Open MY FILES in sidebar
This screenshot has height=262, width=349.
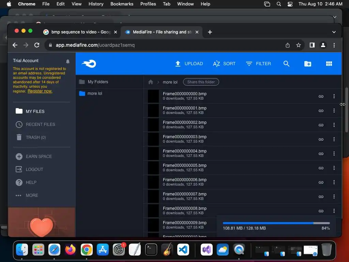[30, 111]
